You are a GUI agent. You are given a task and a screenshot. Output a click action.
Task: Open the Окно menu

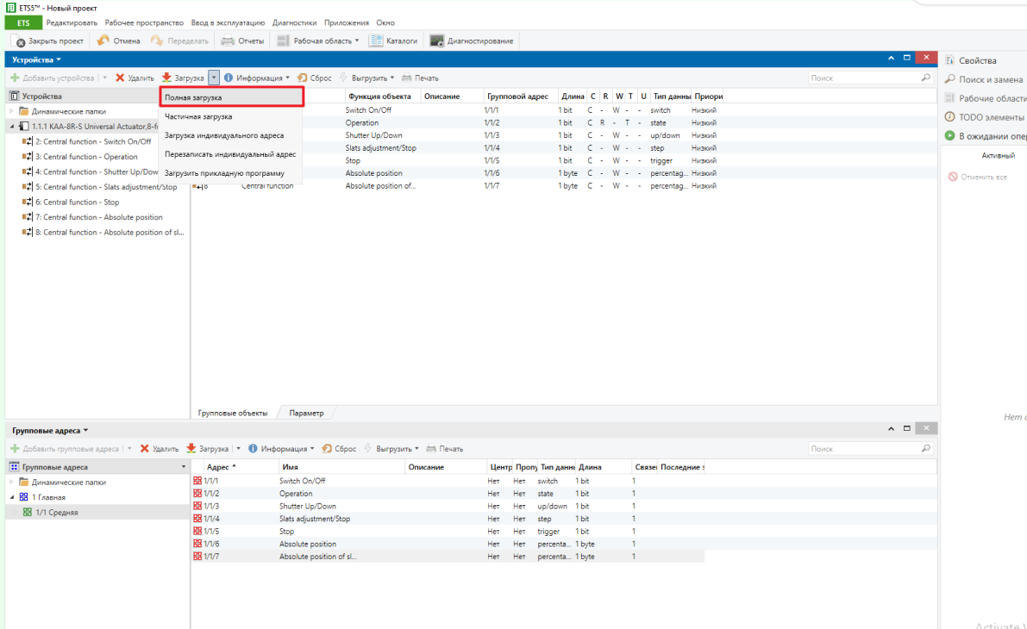click(x=385, y=23)
